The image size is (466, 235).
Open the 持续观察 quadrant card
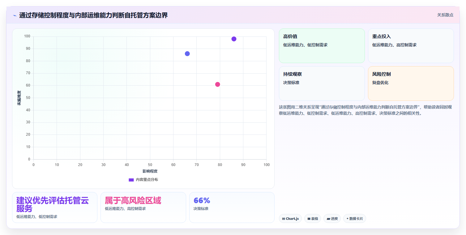click(322, 83)
